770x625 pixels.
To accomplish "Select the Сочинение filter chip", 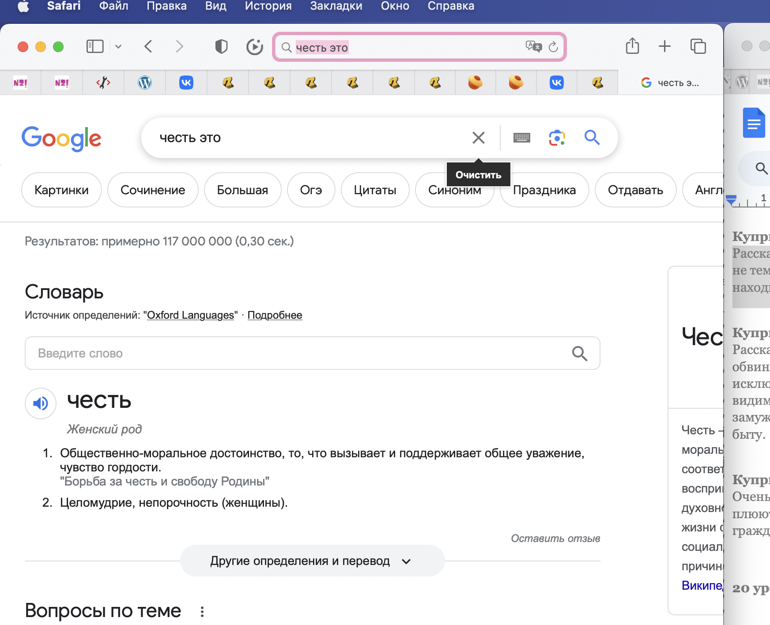I will point(153,190).
